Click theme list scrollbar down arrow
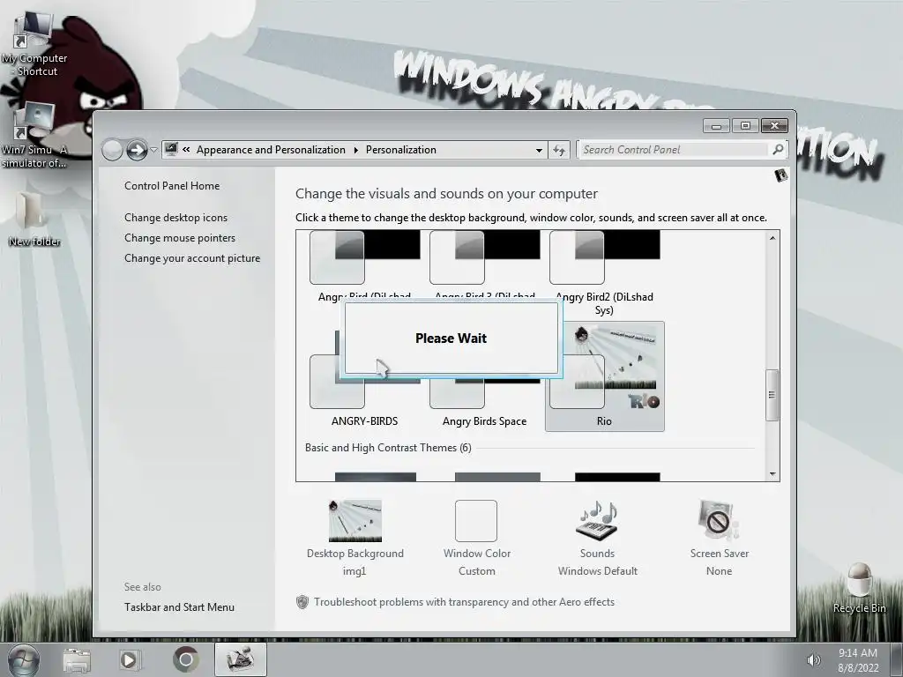The height and width of the screenshot is (677, 903). coord(772,474)
